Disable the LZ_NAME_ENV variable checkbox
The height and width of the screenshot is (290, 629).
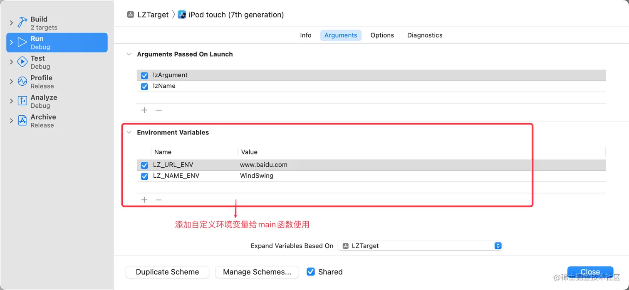pos(144,176)
